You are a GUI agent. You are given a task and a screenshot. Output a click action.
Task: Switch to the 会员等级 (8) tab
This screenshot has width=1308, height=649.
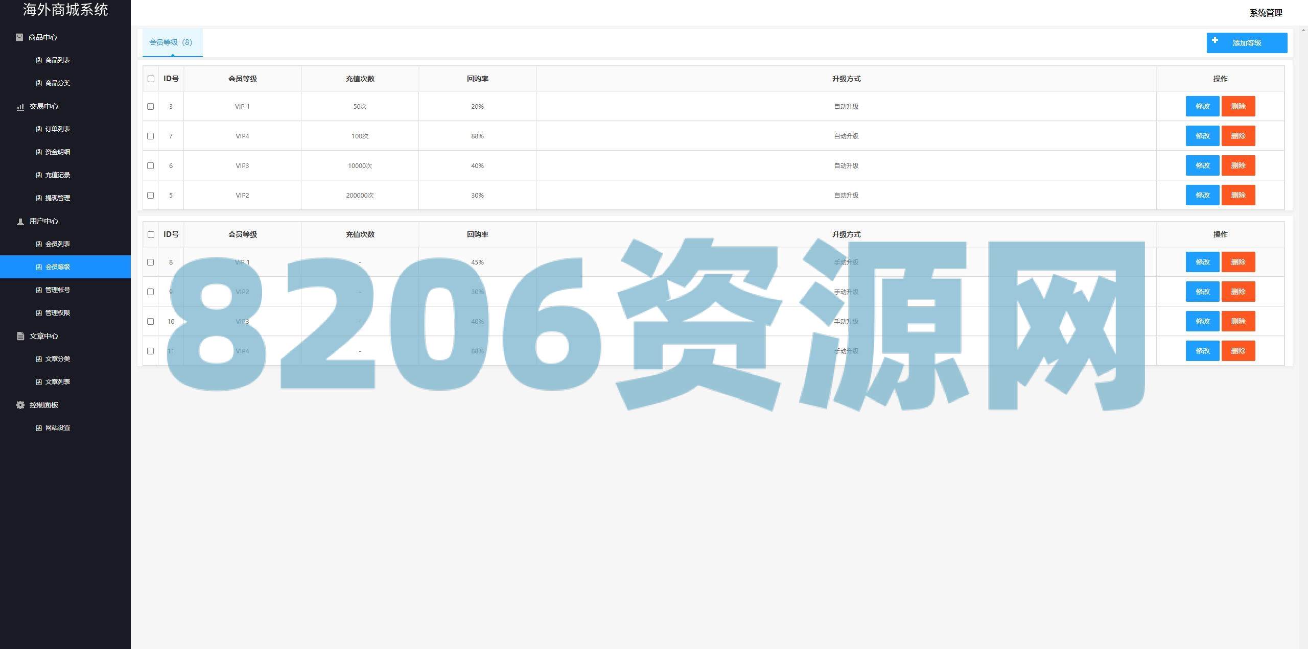click(171, 42)
